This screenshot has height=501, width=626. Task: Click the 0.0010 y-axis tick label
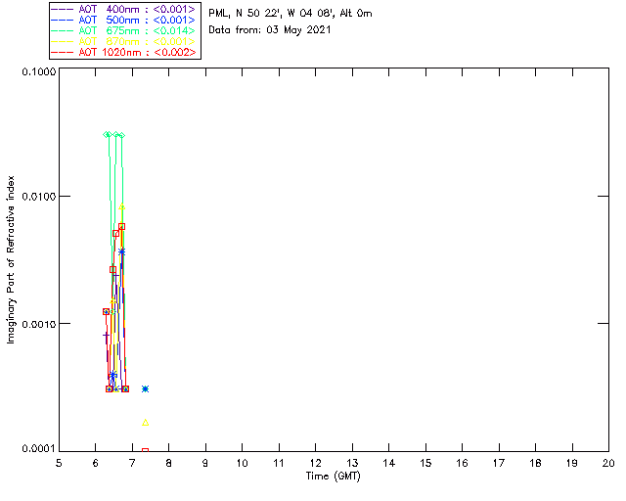(37, 324)
